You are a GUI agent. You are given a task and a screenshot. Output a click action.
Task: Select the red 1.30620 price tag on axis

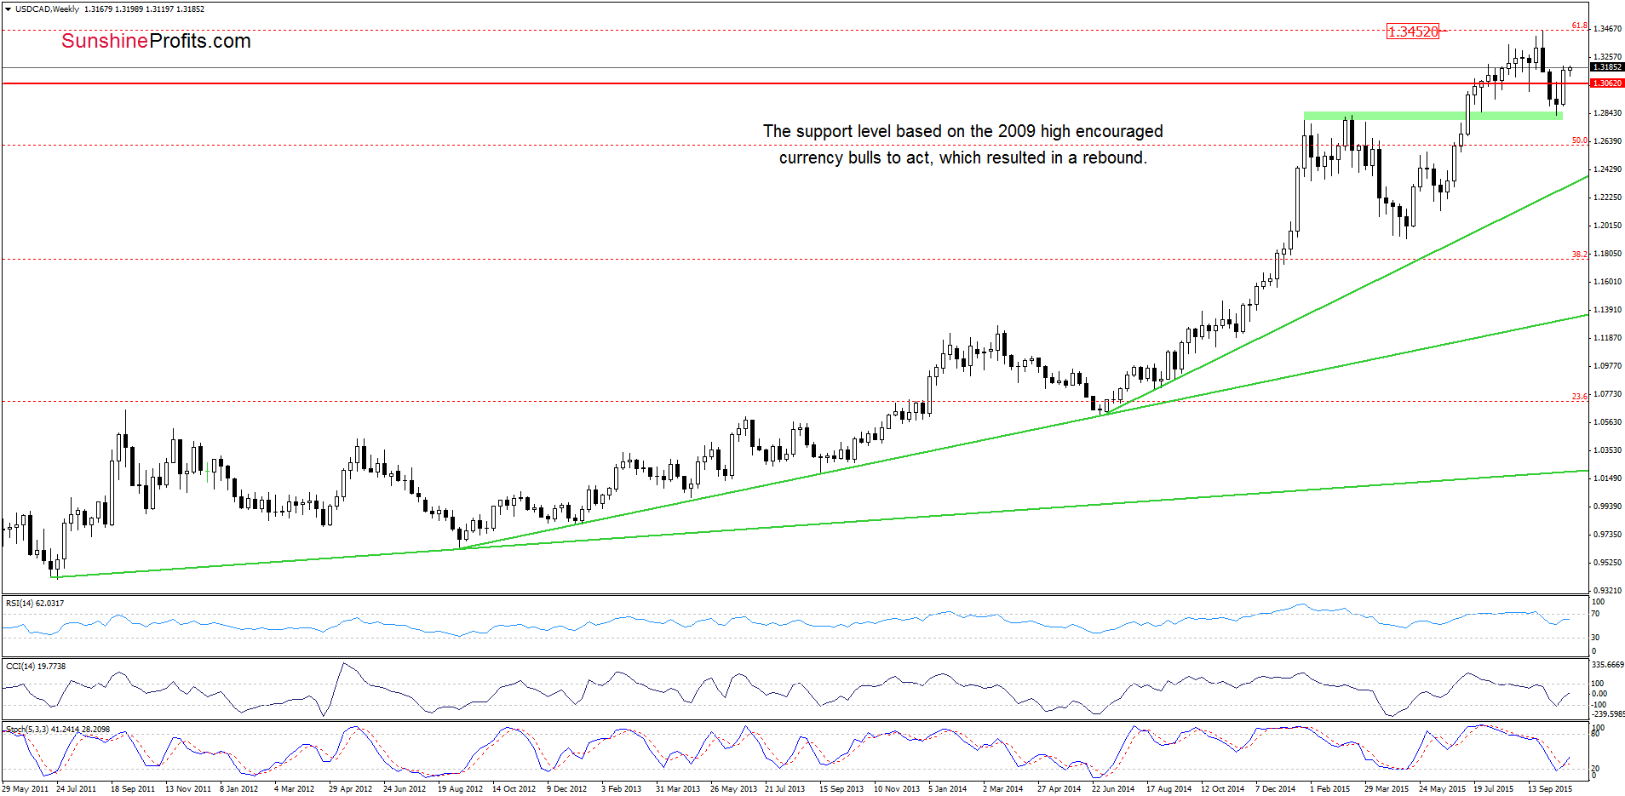click(1607, 83)
